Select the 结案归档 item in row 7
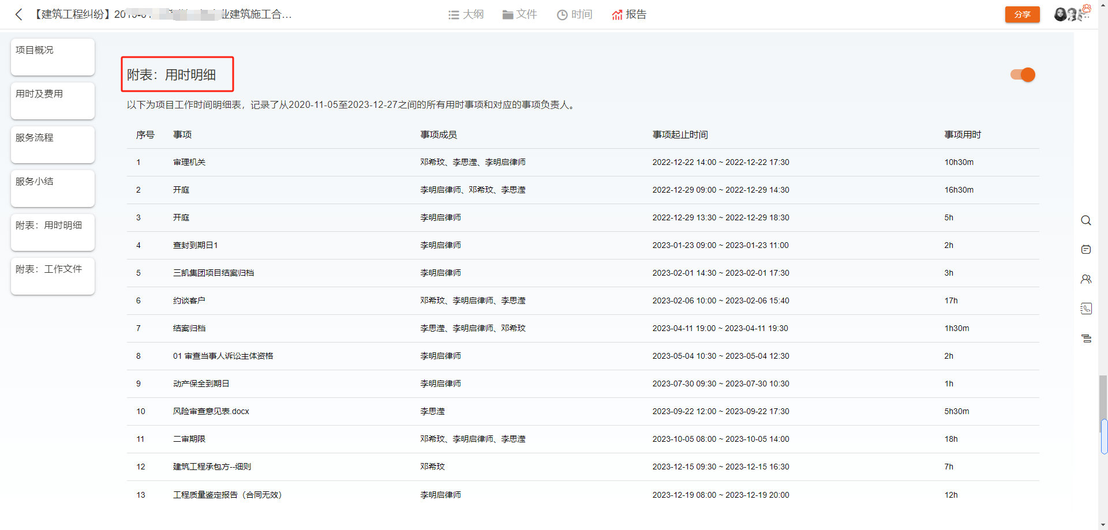 (x=189, y=329)
